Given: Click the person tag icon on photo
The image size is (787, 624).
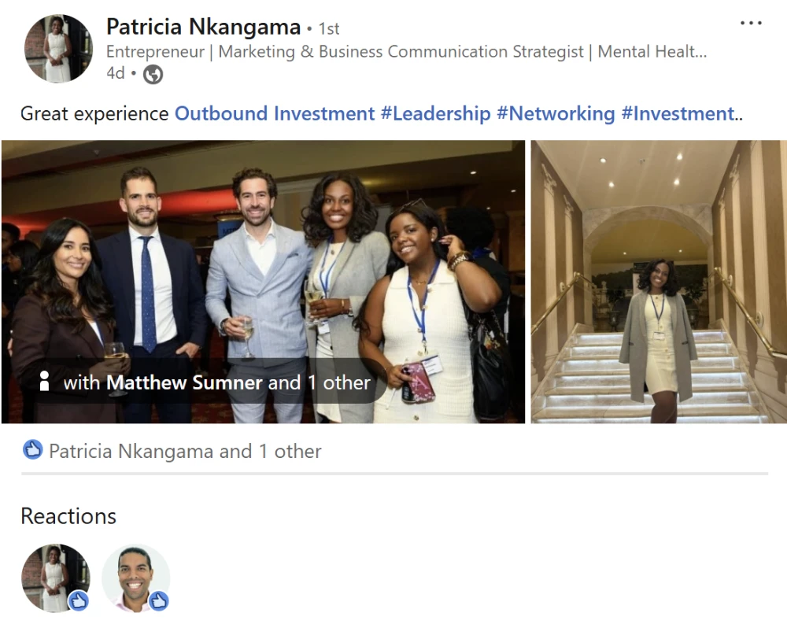Looking at the screenshot, I should click(x=45, y=382).
